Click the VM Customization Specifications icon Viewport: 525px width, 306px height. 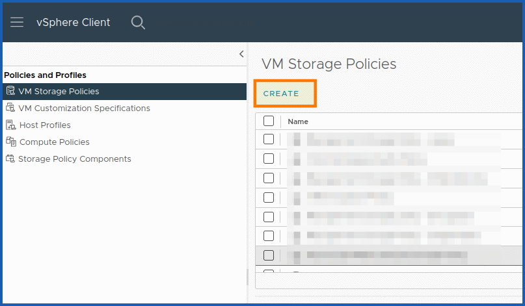10,108
